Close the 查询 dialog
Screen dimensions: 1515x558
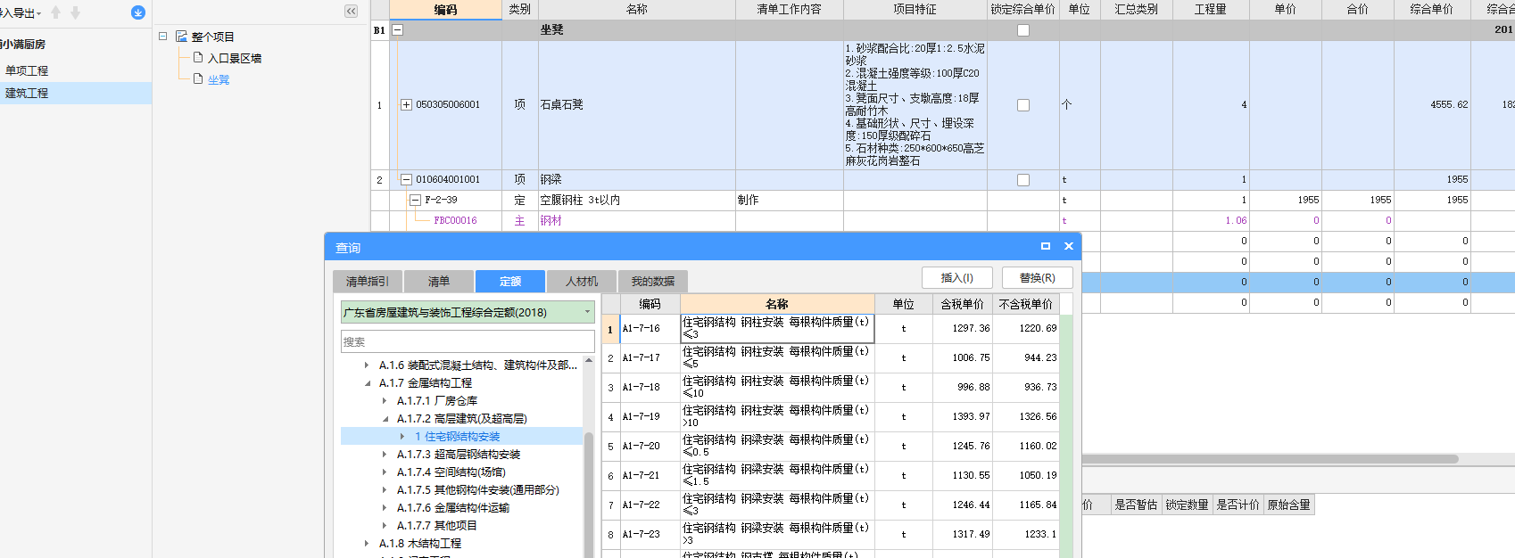tap(1068, 247)
